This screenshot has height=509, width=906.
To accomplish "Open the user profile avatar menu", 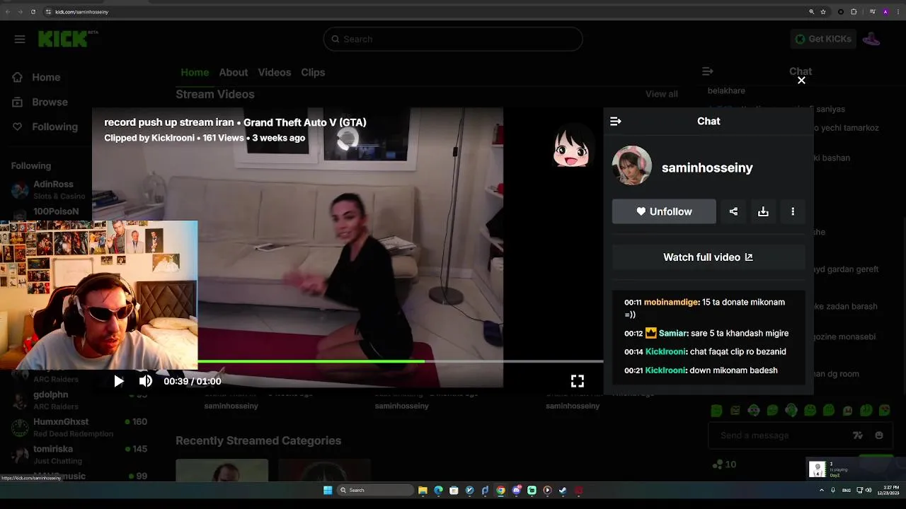I will coord(871,39).
